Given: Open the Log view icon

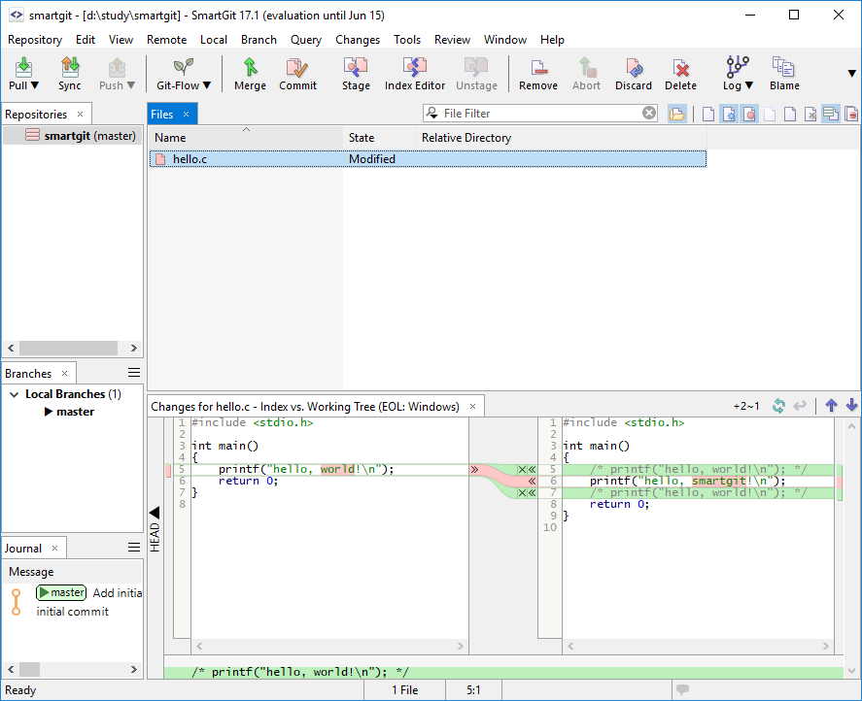Looking at the screenshot, I should coord(738,66).
